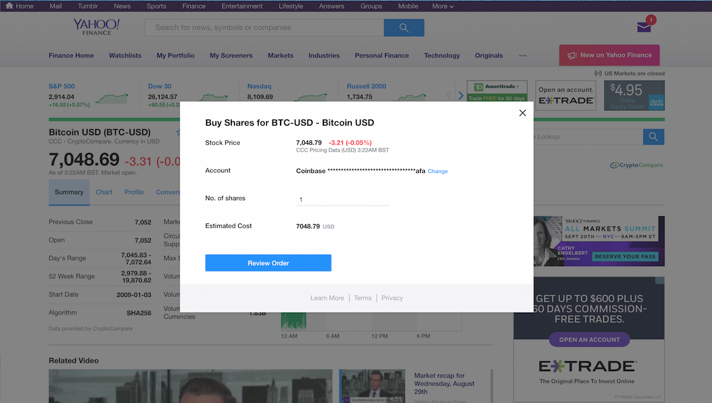Expand the three-dot navigation overflow
The image size is (712, 403).
[523, 56]
